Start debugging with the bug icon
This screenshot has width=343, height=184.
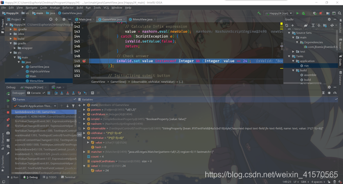coord(303,13)
